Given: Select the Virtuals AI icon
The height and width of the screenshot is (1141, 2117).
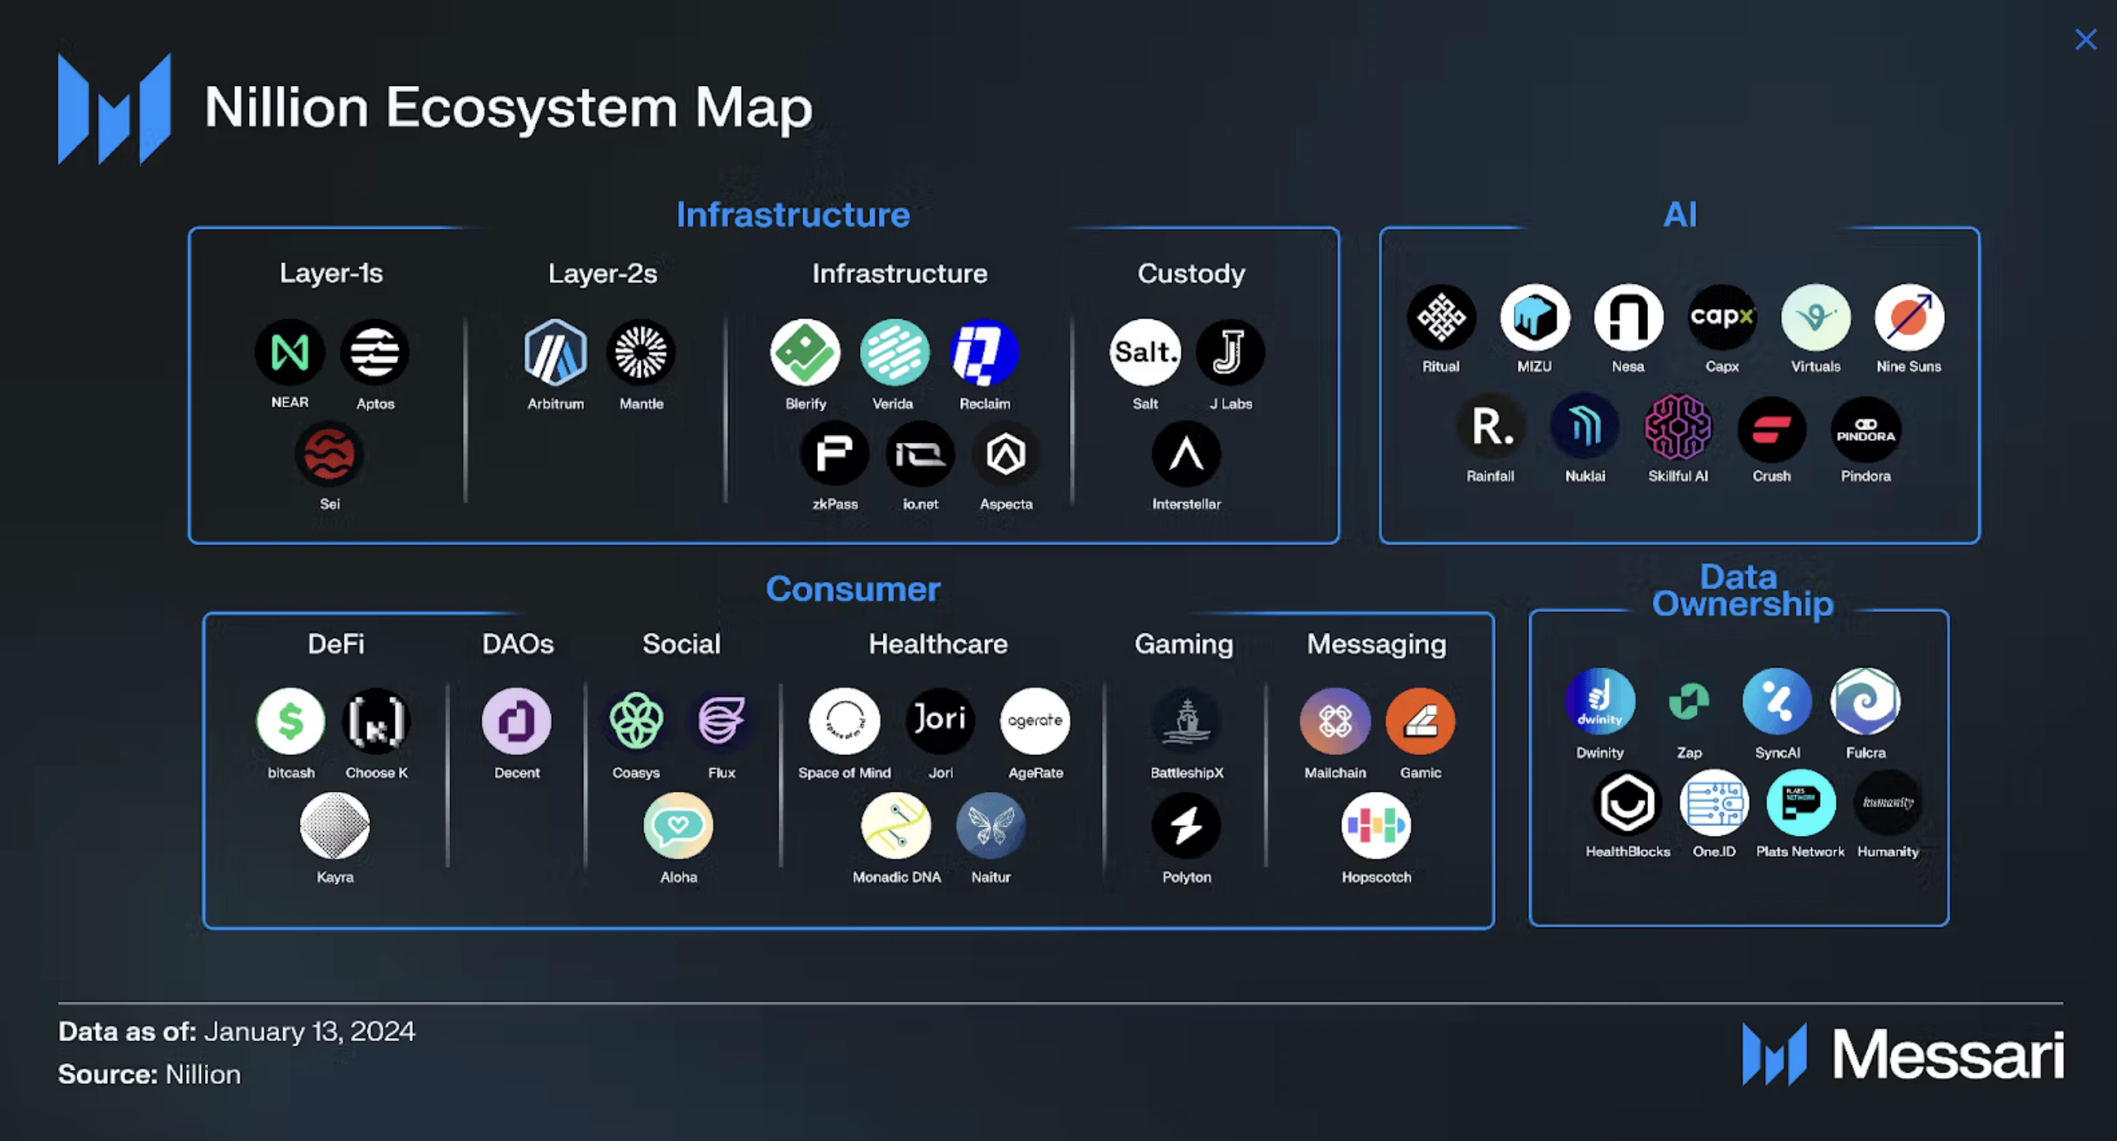Looking at the screenshot, I should pos(1815,317).
